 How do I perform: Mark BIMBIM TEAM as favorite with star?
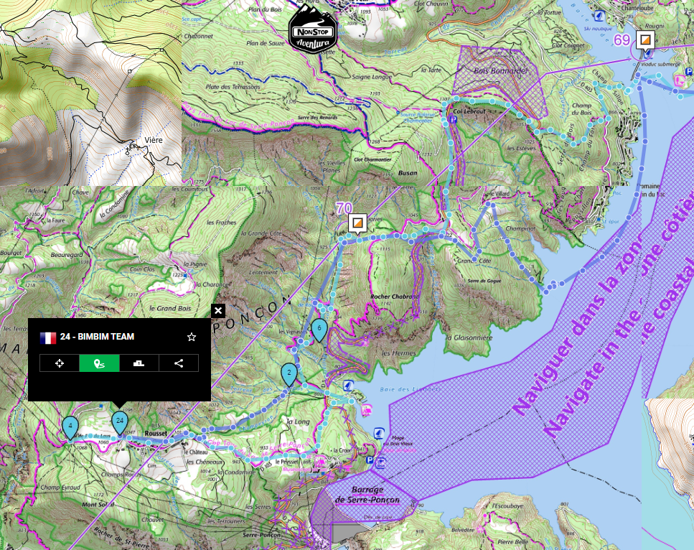[192, 337]
